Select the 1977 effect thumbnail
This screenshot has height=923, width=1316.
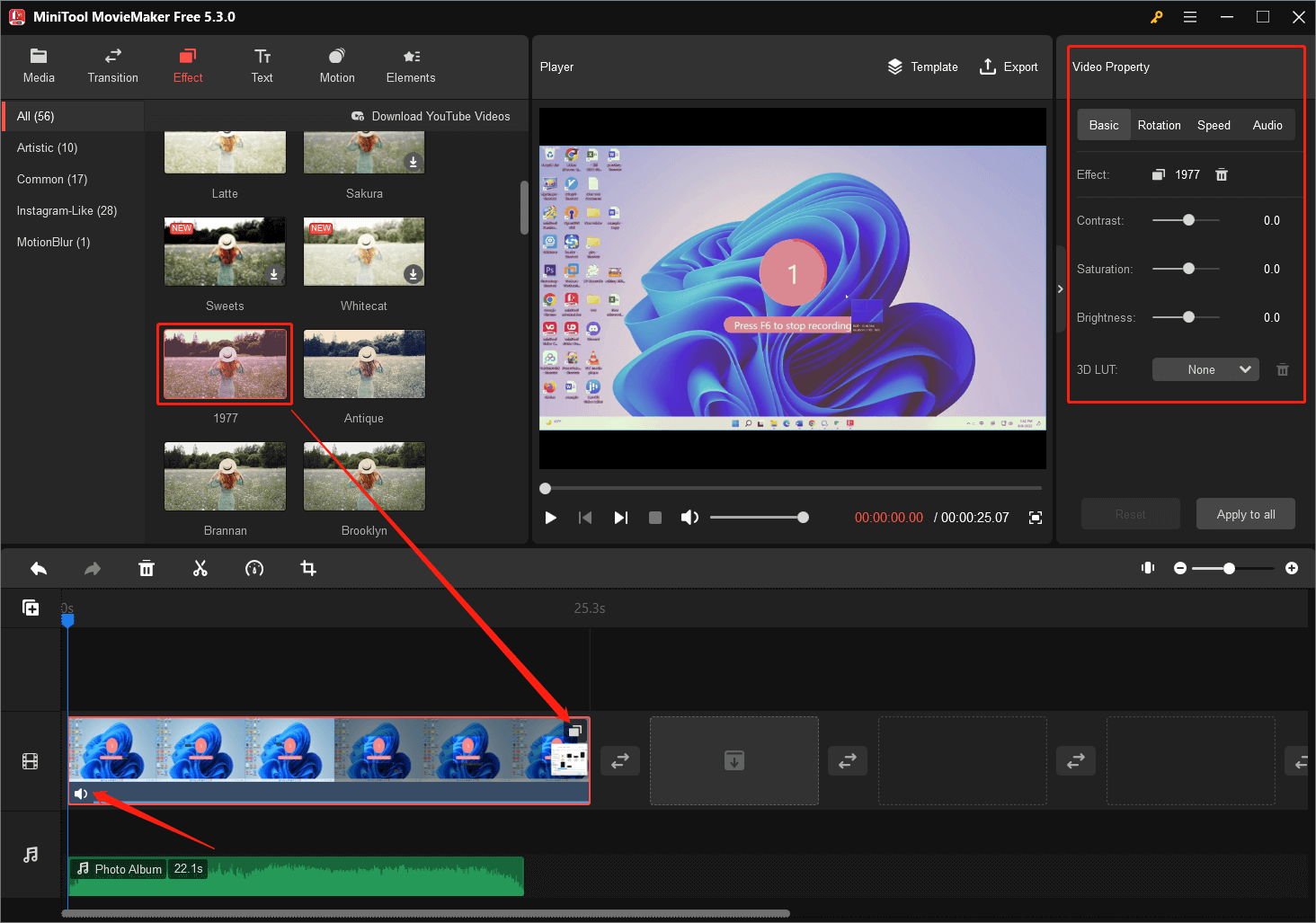(225, 364)
